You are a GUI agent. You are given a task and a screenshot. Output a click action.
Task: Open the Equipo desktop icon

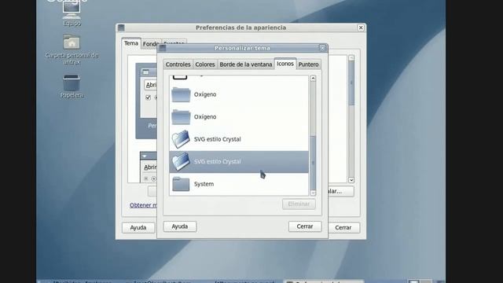point(72,13)
